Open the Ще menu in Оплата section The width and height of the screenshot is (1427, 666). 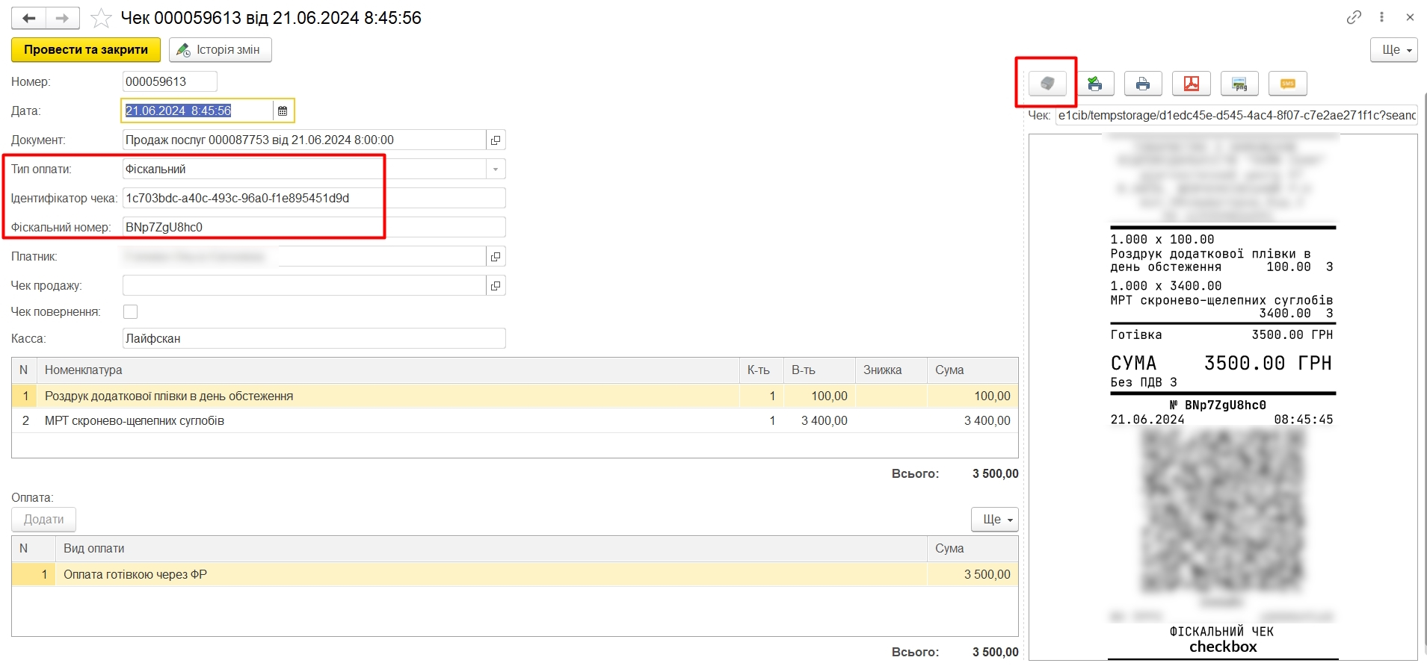coord(994,520)
